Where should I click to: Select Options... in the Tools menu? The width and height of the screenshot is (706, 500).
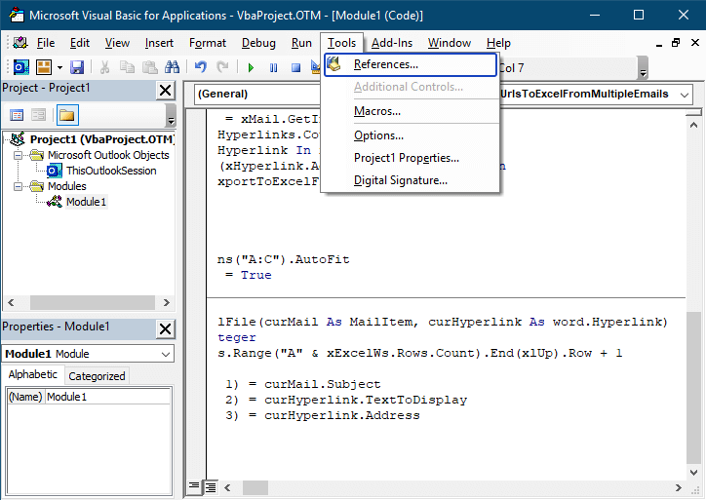coord(378,135)
